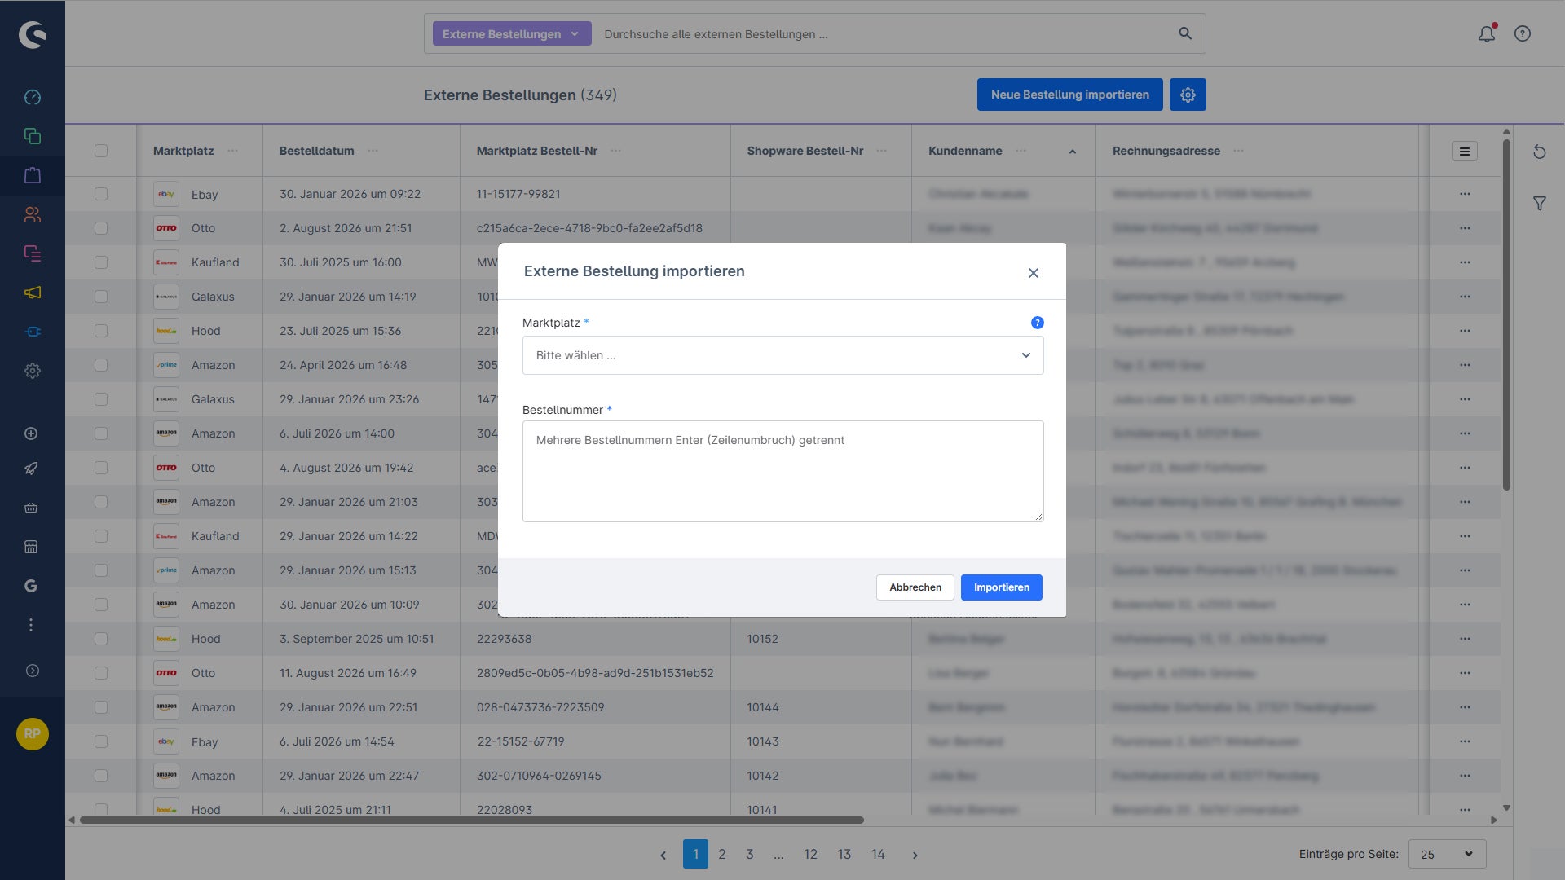
Task: Open the customers people icon in sidebar
Action: click(32, 214)
